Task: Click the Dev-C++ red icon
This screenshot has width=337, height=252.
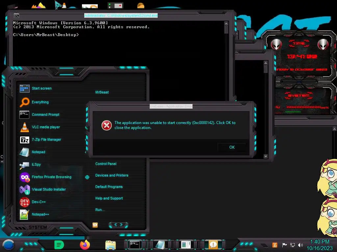Action: tap(25, 202)
